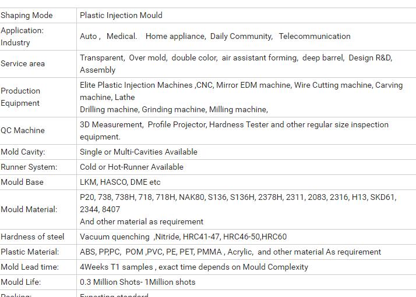This screenshot has height=297, width=416.
Task: Click the ABS, PP, PC plastic material list
Action: pyautogui.click(x=230, y=252)
